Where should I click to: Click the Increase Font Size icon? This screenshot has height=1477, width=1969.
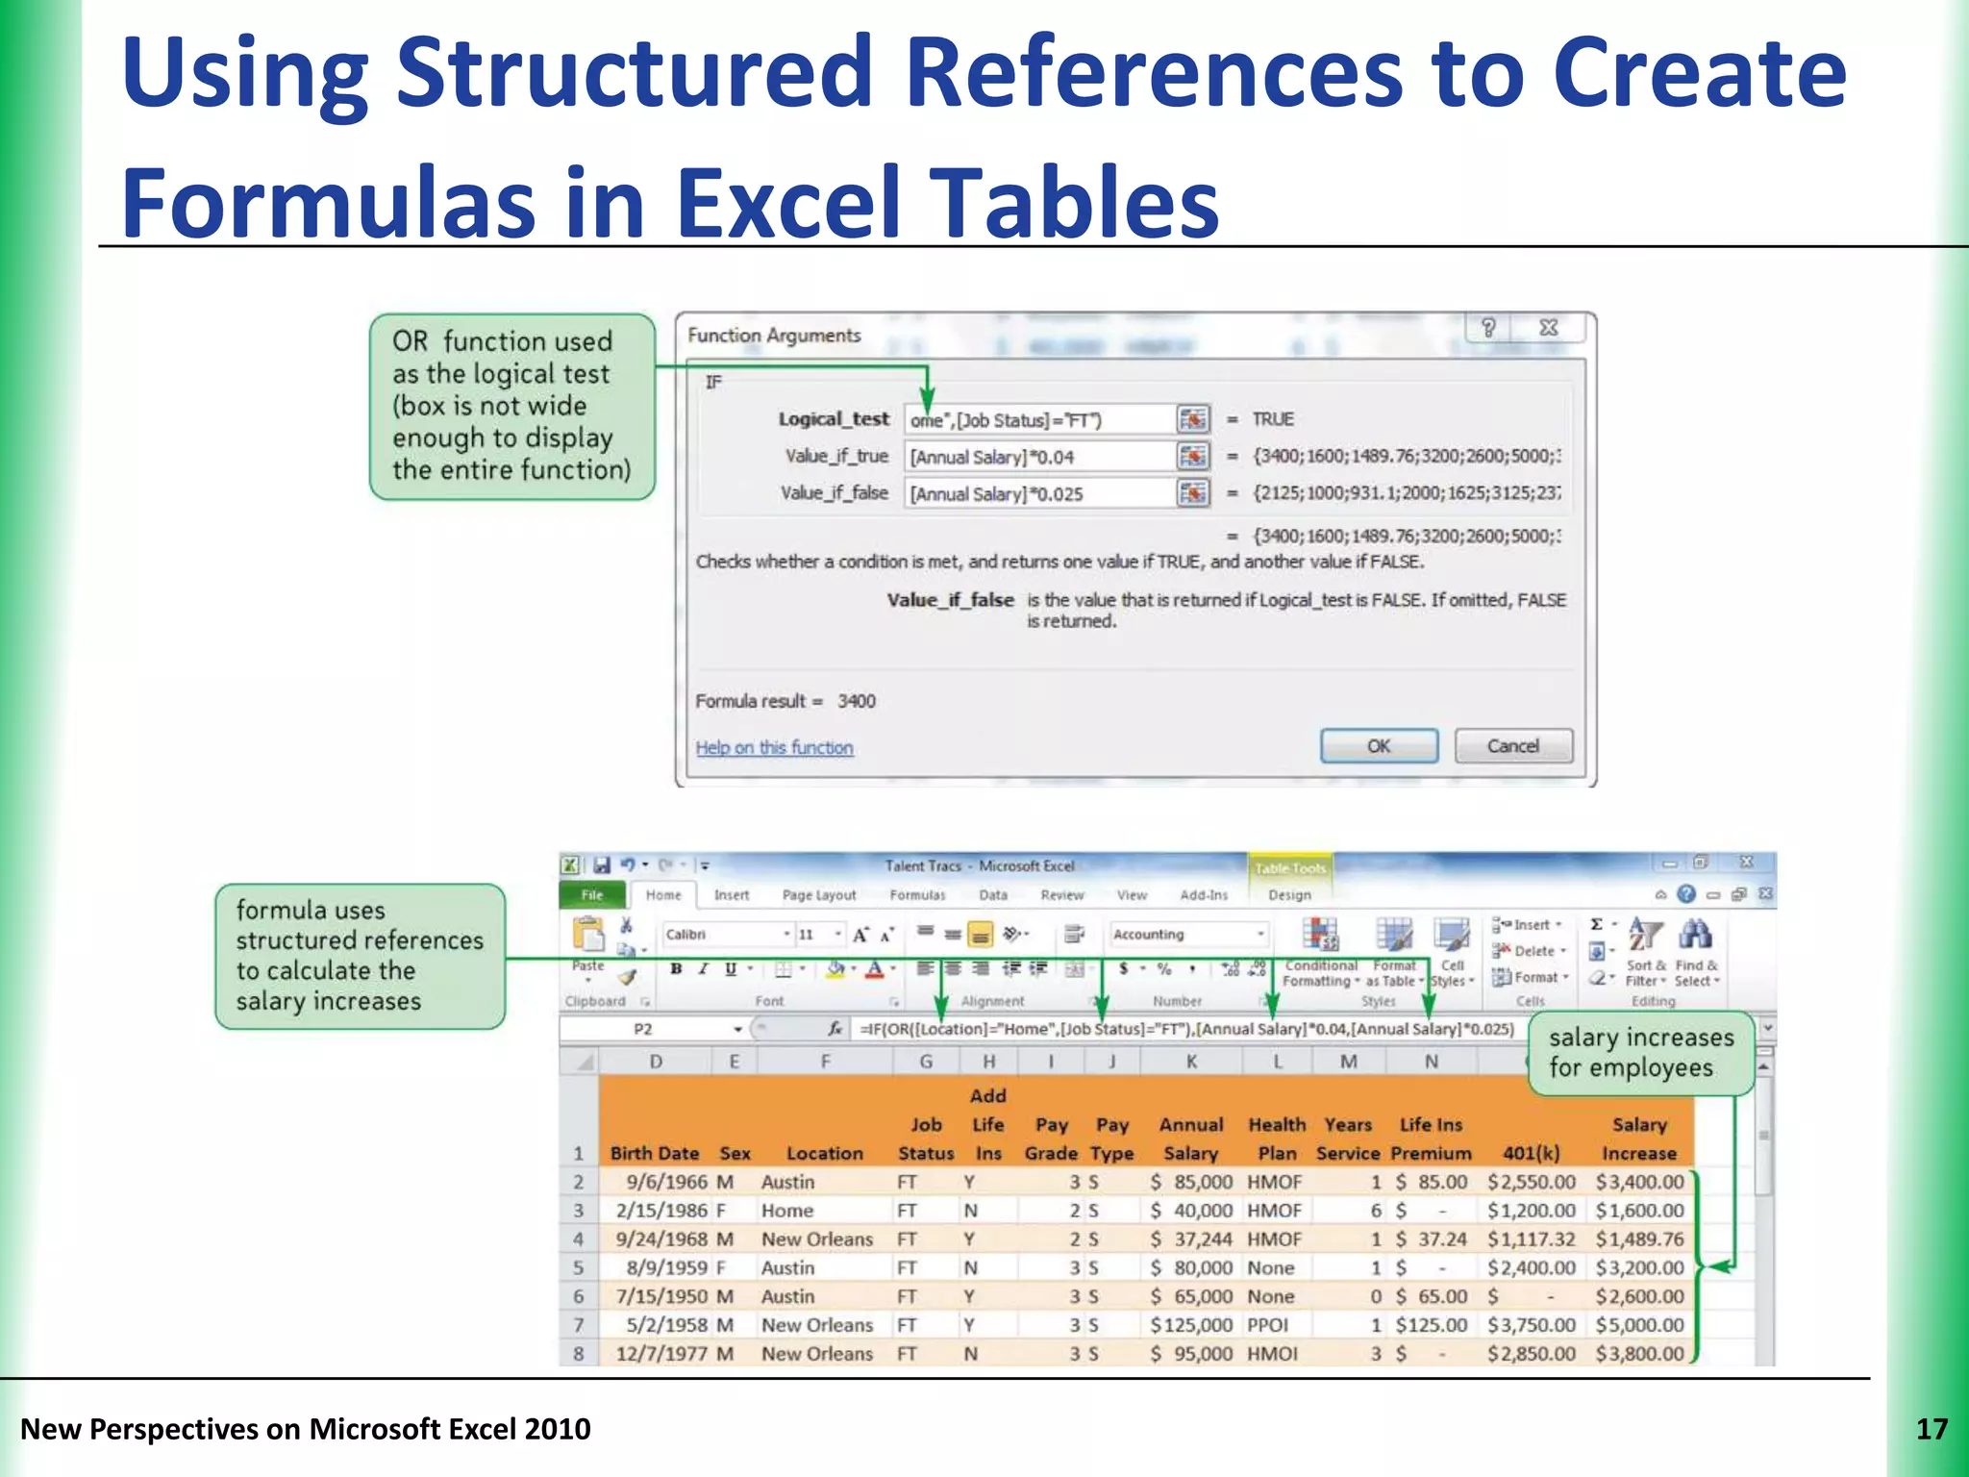click(861, 934)
